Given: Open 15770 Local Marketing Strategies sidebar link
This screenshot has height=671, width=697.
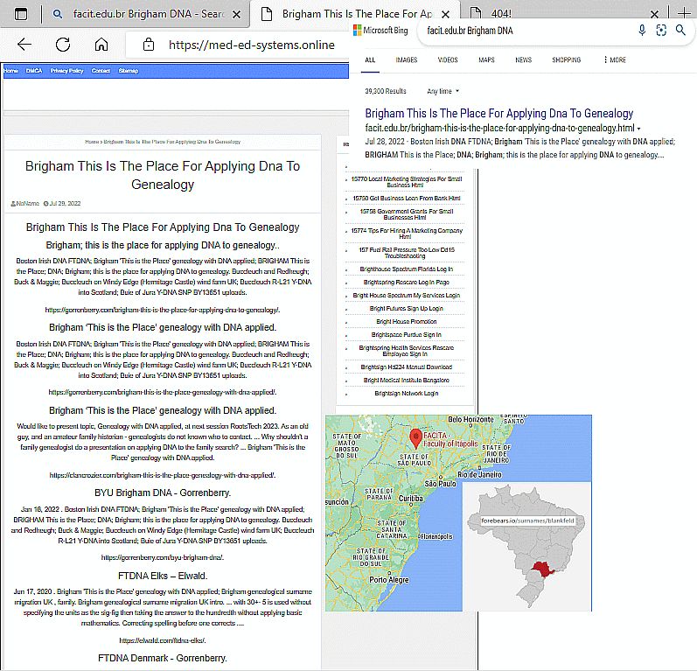Looking at the screenshot, I should coord(407,182).
